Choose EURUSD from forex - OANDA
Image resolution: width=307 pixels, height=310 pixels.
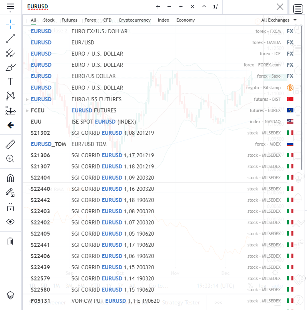coord(161,42)
